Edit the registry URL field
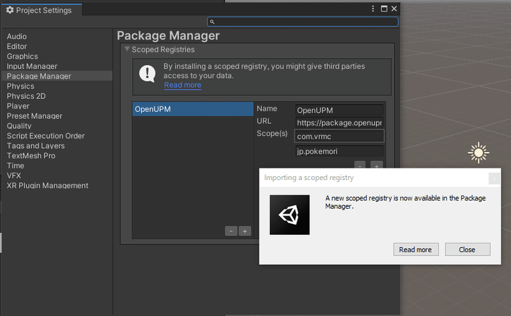The height and width of the screenshot is (316, 511). [339, 123]
